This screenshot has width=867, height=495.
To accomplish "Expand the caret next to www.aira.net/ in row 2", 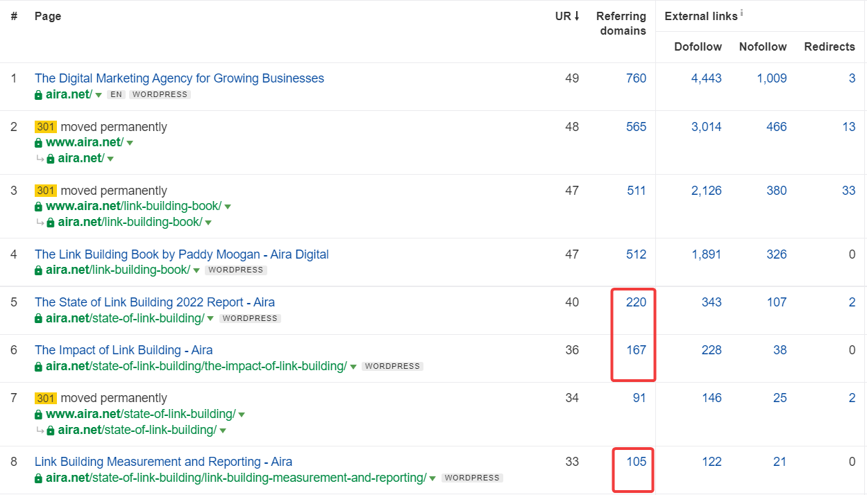I will 130,143.
